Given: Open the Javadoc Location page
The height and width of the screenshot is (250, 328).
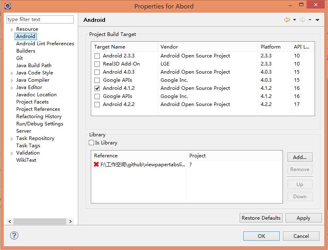Looking at the screenshot, I should tap(36, 95).
